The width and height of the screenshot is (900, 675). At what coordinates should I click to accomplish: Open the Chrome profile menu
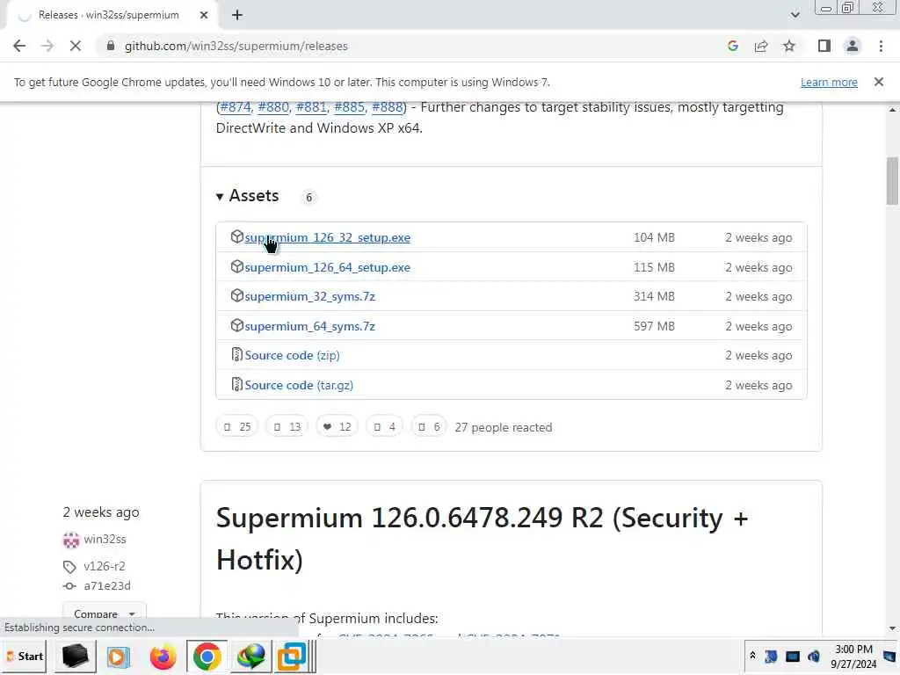[x=853, y=46]
